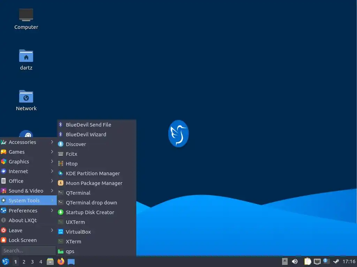Image resolution: width=357 pixels, height=267 pixels.
Task: Expand the Accessories submenu arrow
Action: click(x=52, y=142)
